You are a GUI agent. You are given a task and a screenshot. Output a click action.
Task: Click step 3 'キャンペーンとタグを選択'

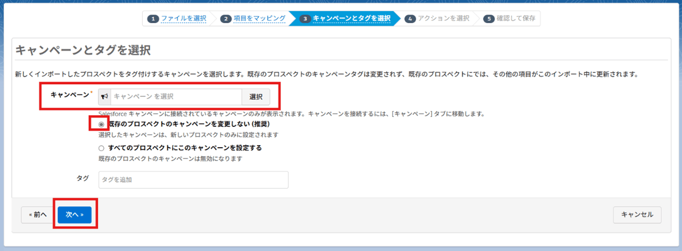[346, 18]
